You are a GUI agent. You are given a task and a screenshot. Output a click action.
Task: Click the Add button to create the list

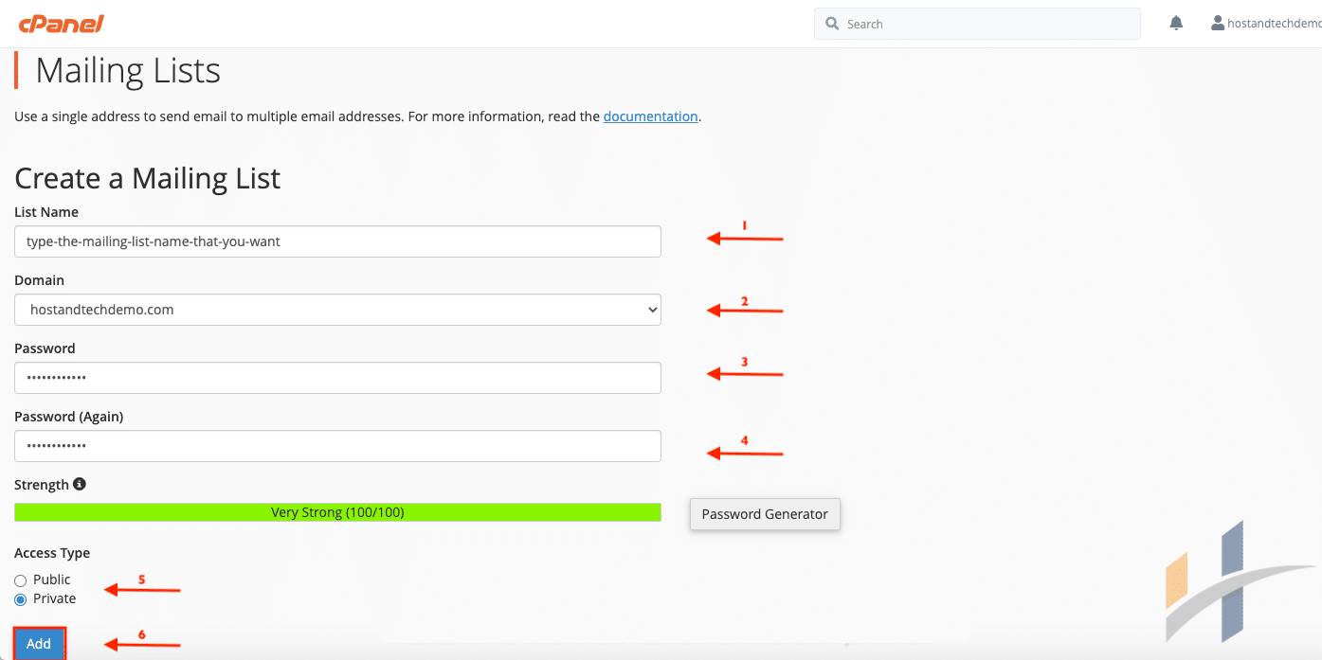[38, 643]
